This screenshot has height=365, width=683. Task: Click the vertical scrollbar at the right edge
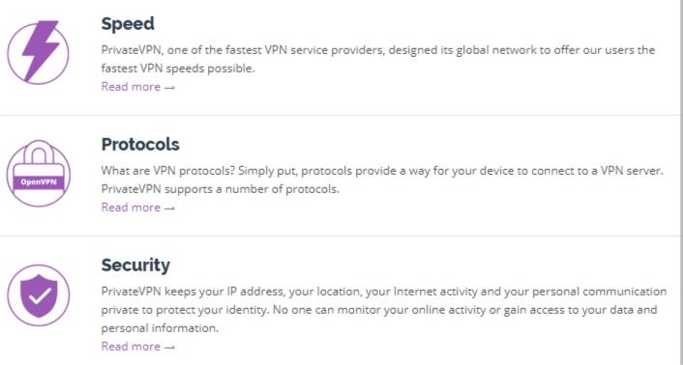coord(681,182)
